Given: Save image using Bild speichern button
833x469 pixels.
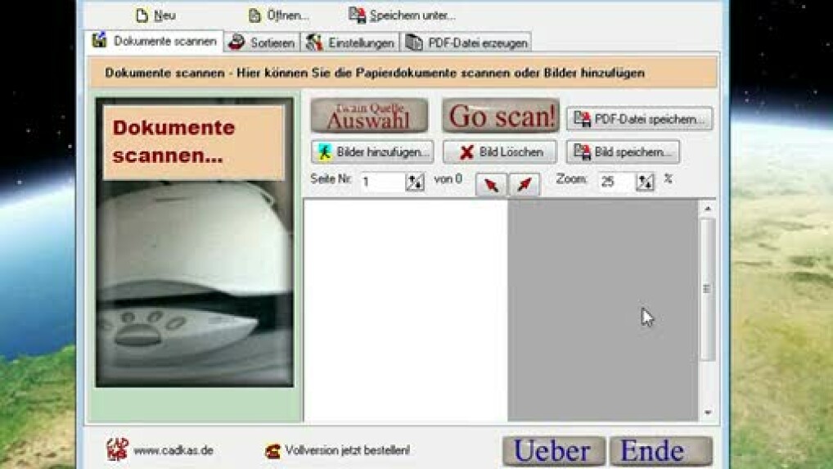Looking at the screenshot, I should (x=623, y=152).
